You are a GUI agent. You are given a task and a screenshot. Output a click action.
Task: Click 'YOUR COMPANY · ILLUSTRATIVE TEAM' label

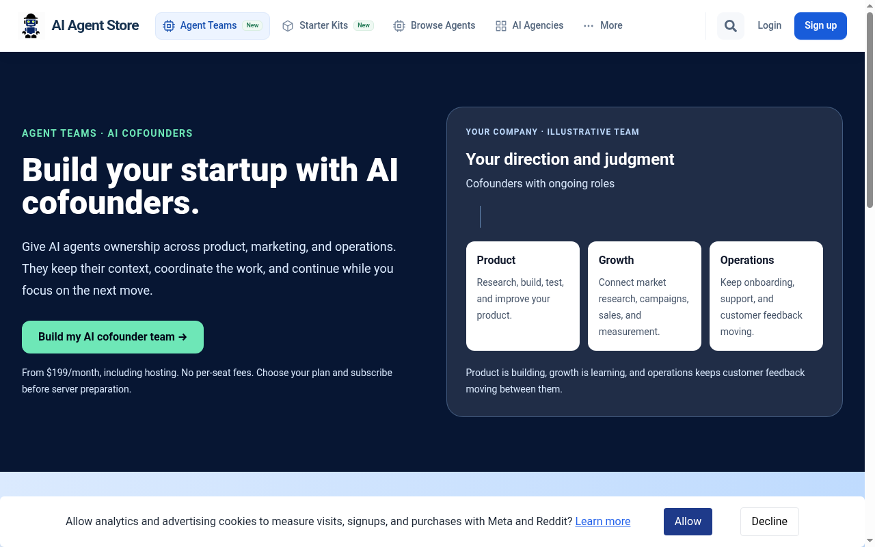pyautogui.click(x=552, y=132)
